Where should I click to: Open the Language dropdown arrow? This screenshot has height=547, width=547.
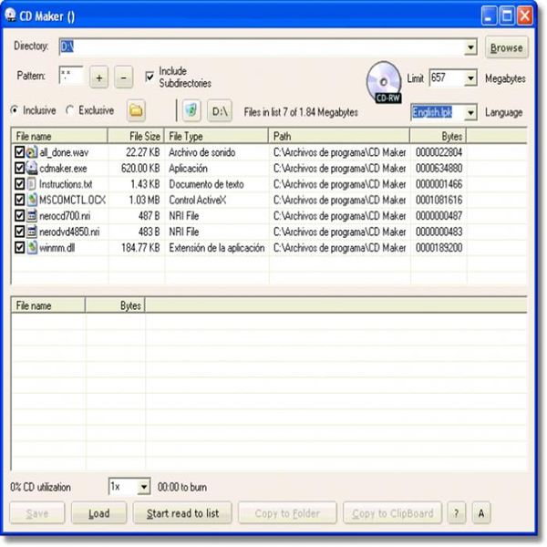click(470, 112)
